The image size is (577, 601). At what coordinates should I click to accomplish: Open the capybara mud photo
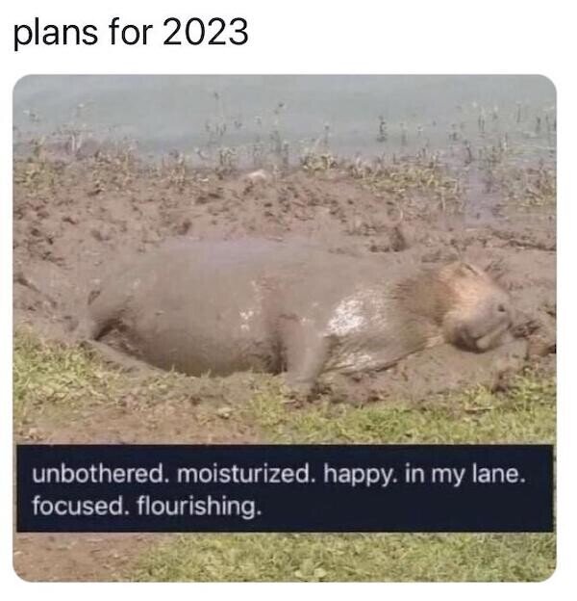pos(285,328)
